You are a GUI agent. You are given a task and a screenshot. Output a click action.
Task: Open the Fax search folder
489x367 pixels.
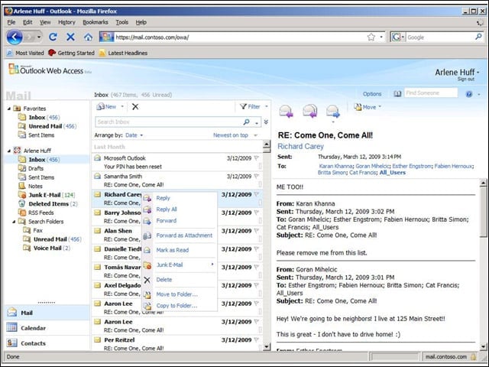[x=37, y=230]
